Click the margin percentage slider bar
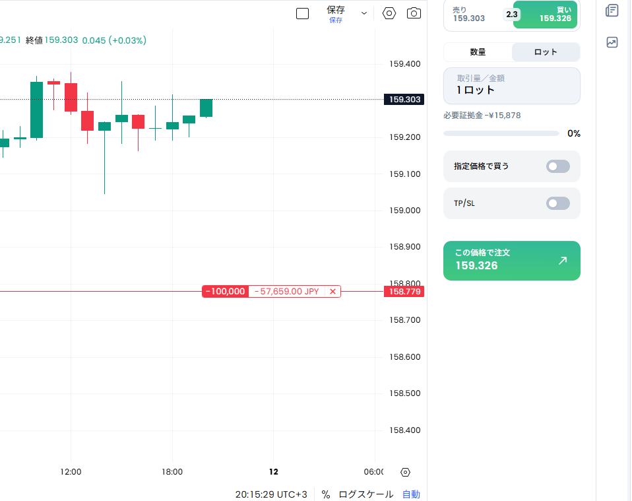This screenshot has height=501, width=632. [501, 133]
